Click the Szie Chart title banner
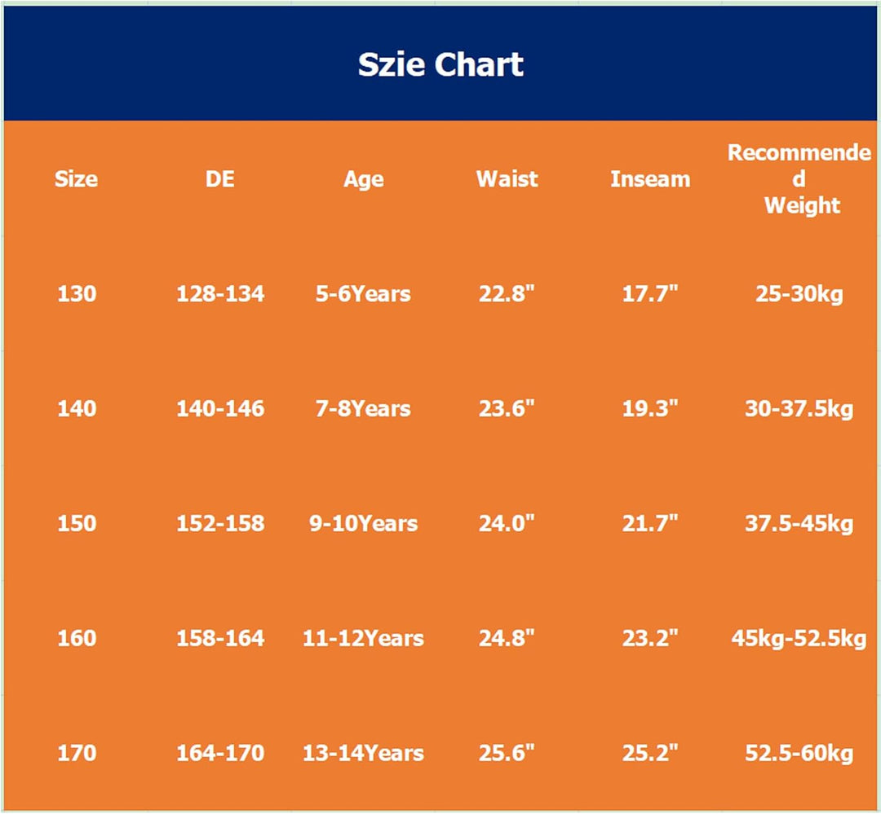Screen dimensions: 881x814 [440, 64]
